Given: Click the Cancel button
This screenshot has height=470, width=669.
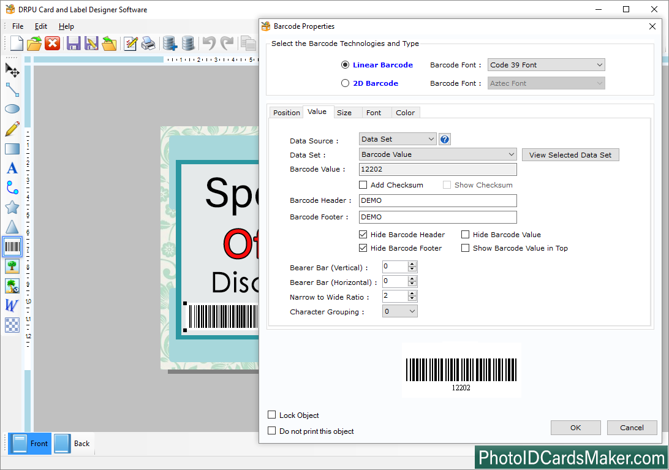Looking at the screenshot, I should 632,428.
